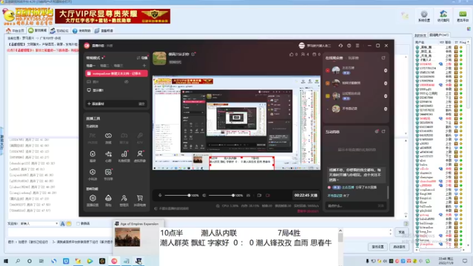Adjust the speaker volume slider

pyautogui.click(x=221, y=196)
